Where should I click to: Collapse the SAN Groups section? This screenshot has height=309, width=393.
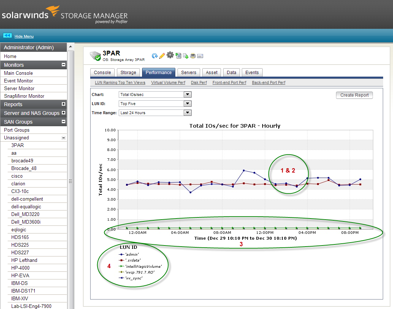64,121
